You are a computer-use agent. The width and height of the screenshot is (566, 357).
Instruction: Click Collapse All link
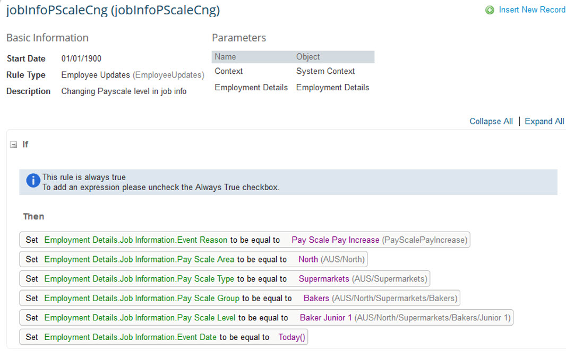click(x=491, y=122)
